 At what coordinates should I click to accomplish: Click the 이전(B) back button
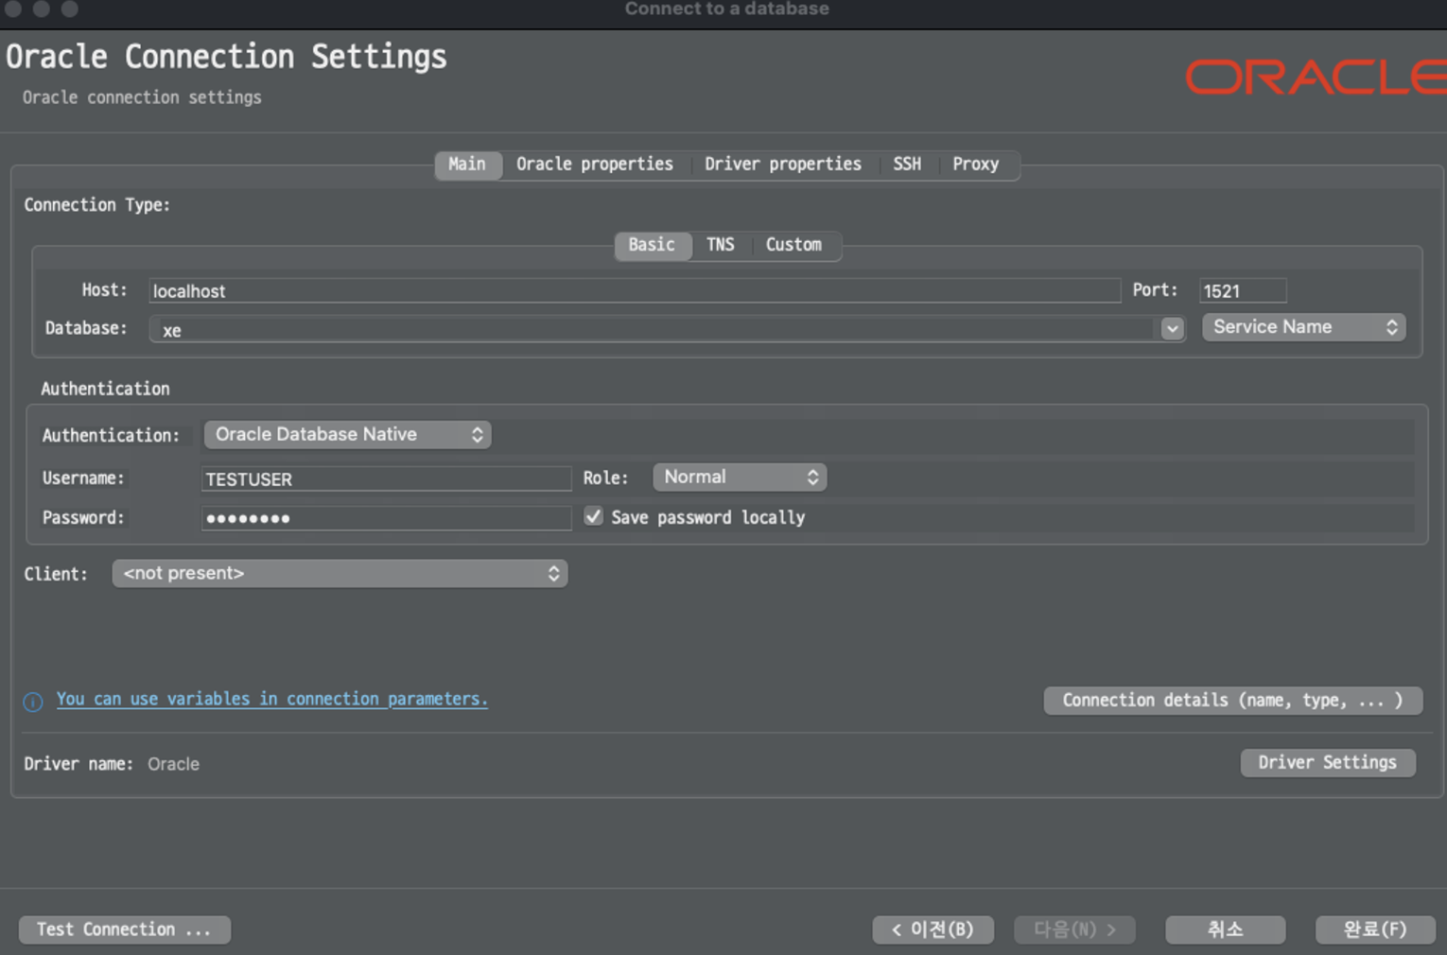[x=933, y=929]
